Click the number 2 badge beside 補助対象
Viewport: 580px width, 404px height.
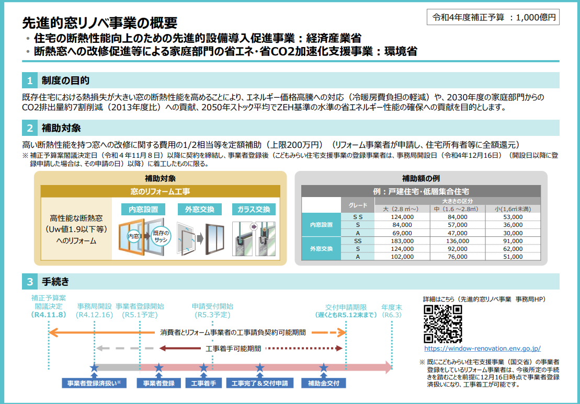[x=30, y=128]
